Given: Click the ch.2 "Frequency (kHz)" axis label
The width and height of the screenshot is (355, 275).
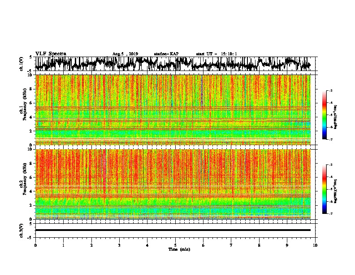Looking at the screenshot, I should (25, 179).
